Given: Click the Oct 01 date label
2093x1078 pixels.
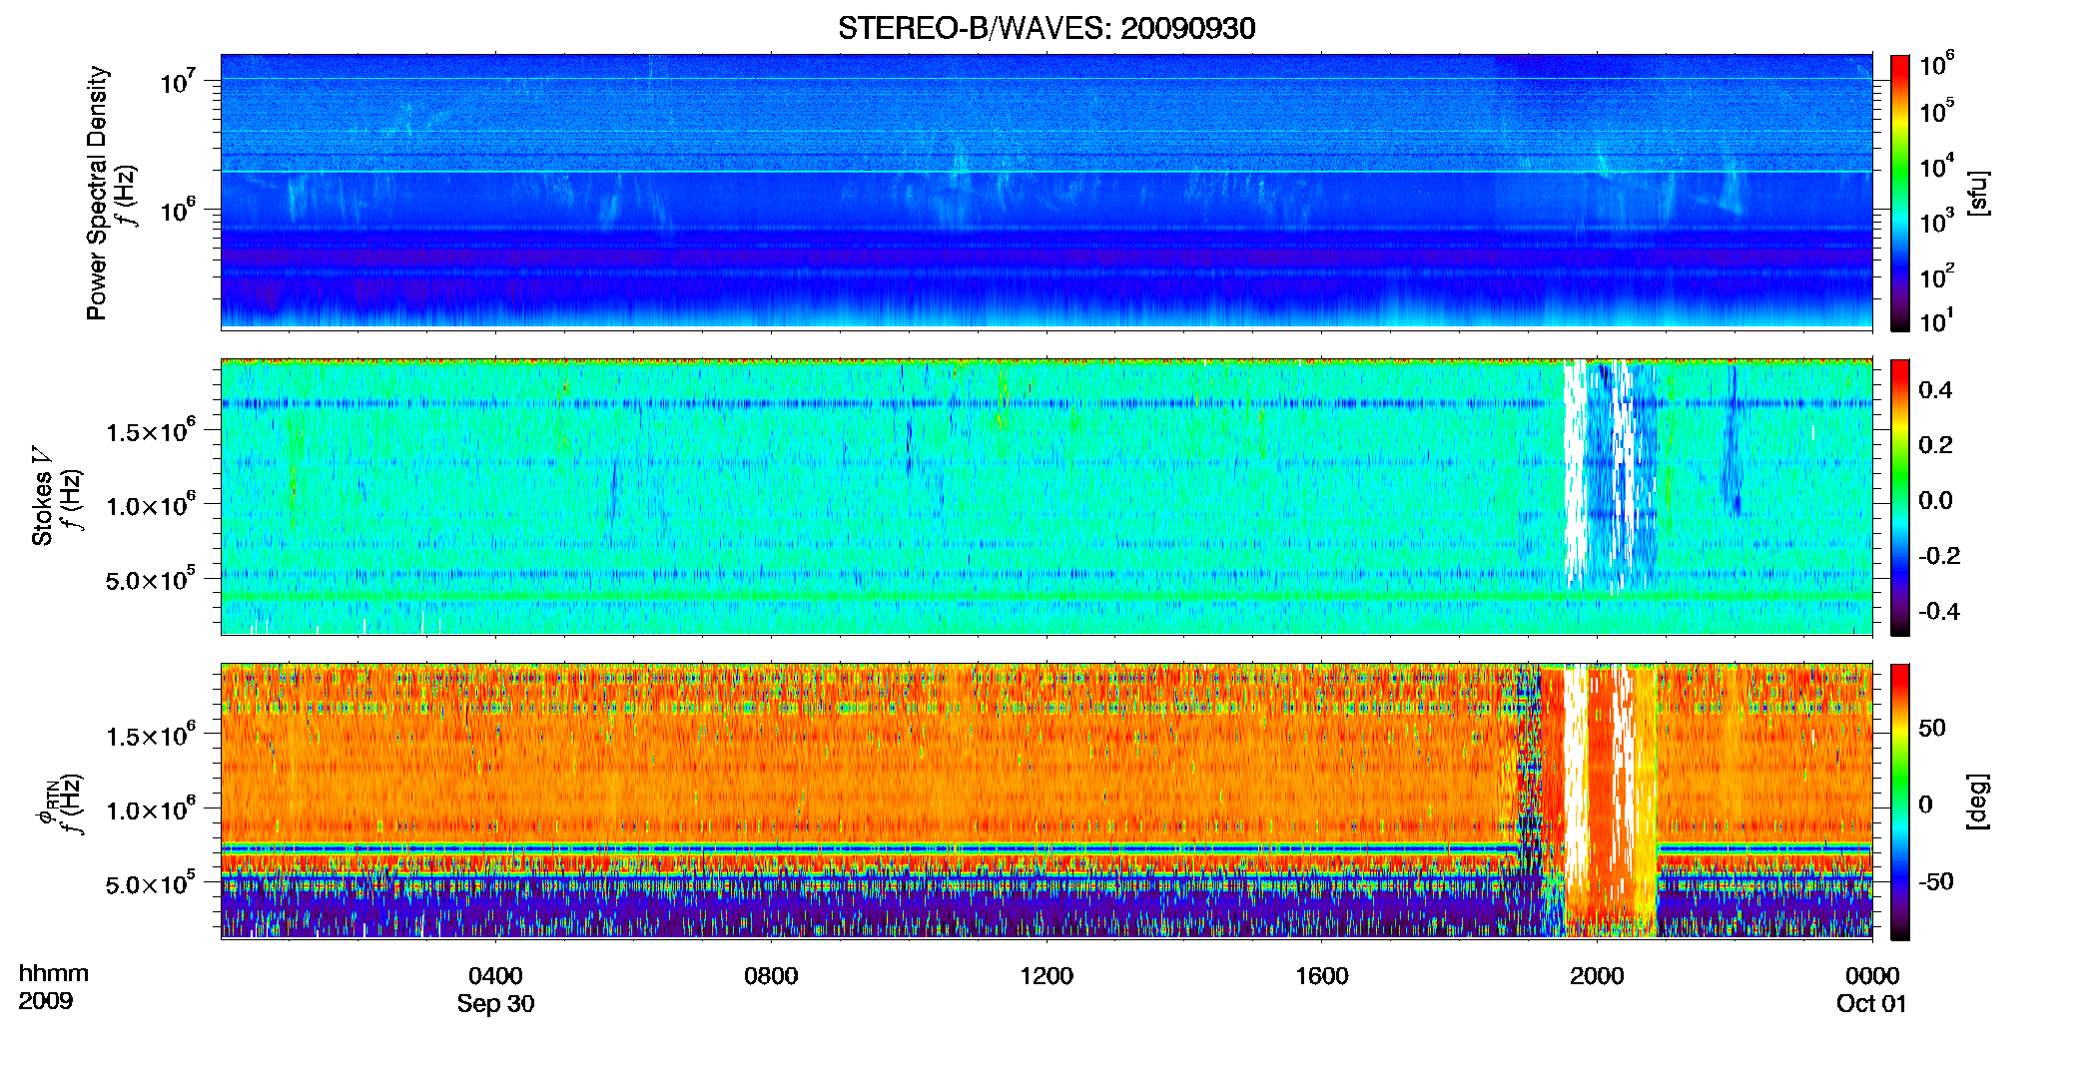Looking at the screenshot, I should point(1871,1004).
